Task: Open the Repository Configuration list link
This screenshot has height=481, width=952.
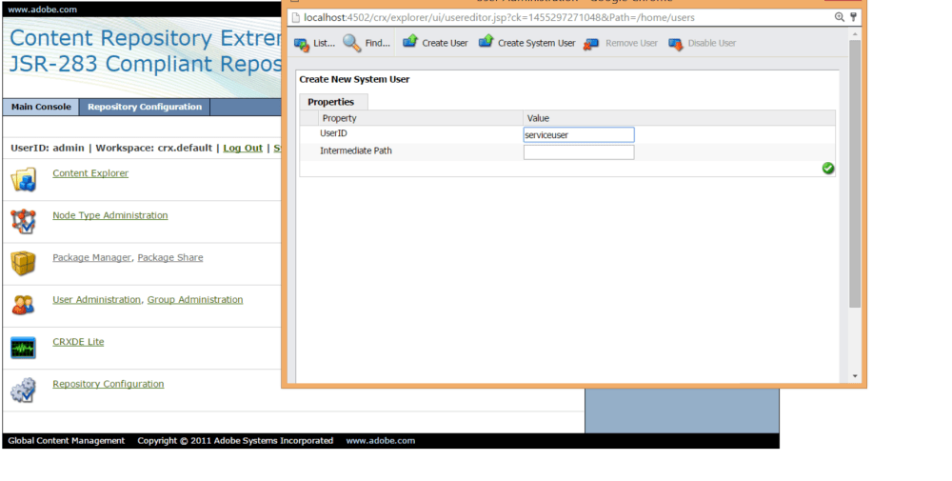Action: click(x=109, y=384)
